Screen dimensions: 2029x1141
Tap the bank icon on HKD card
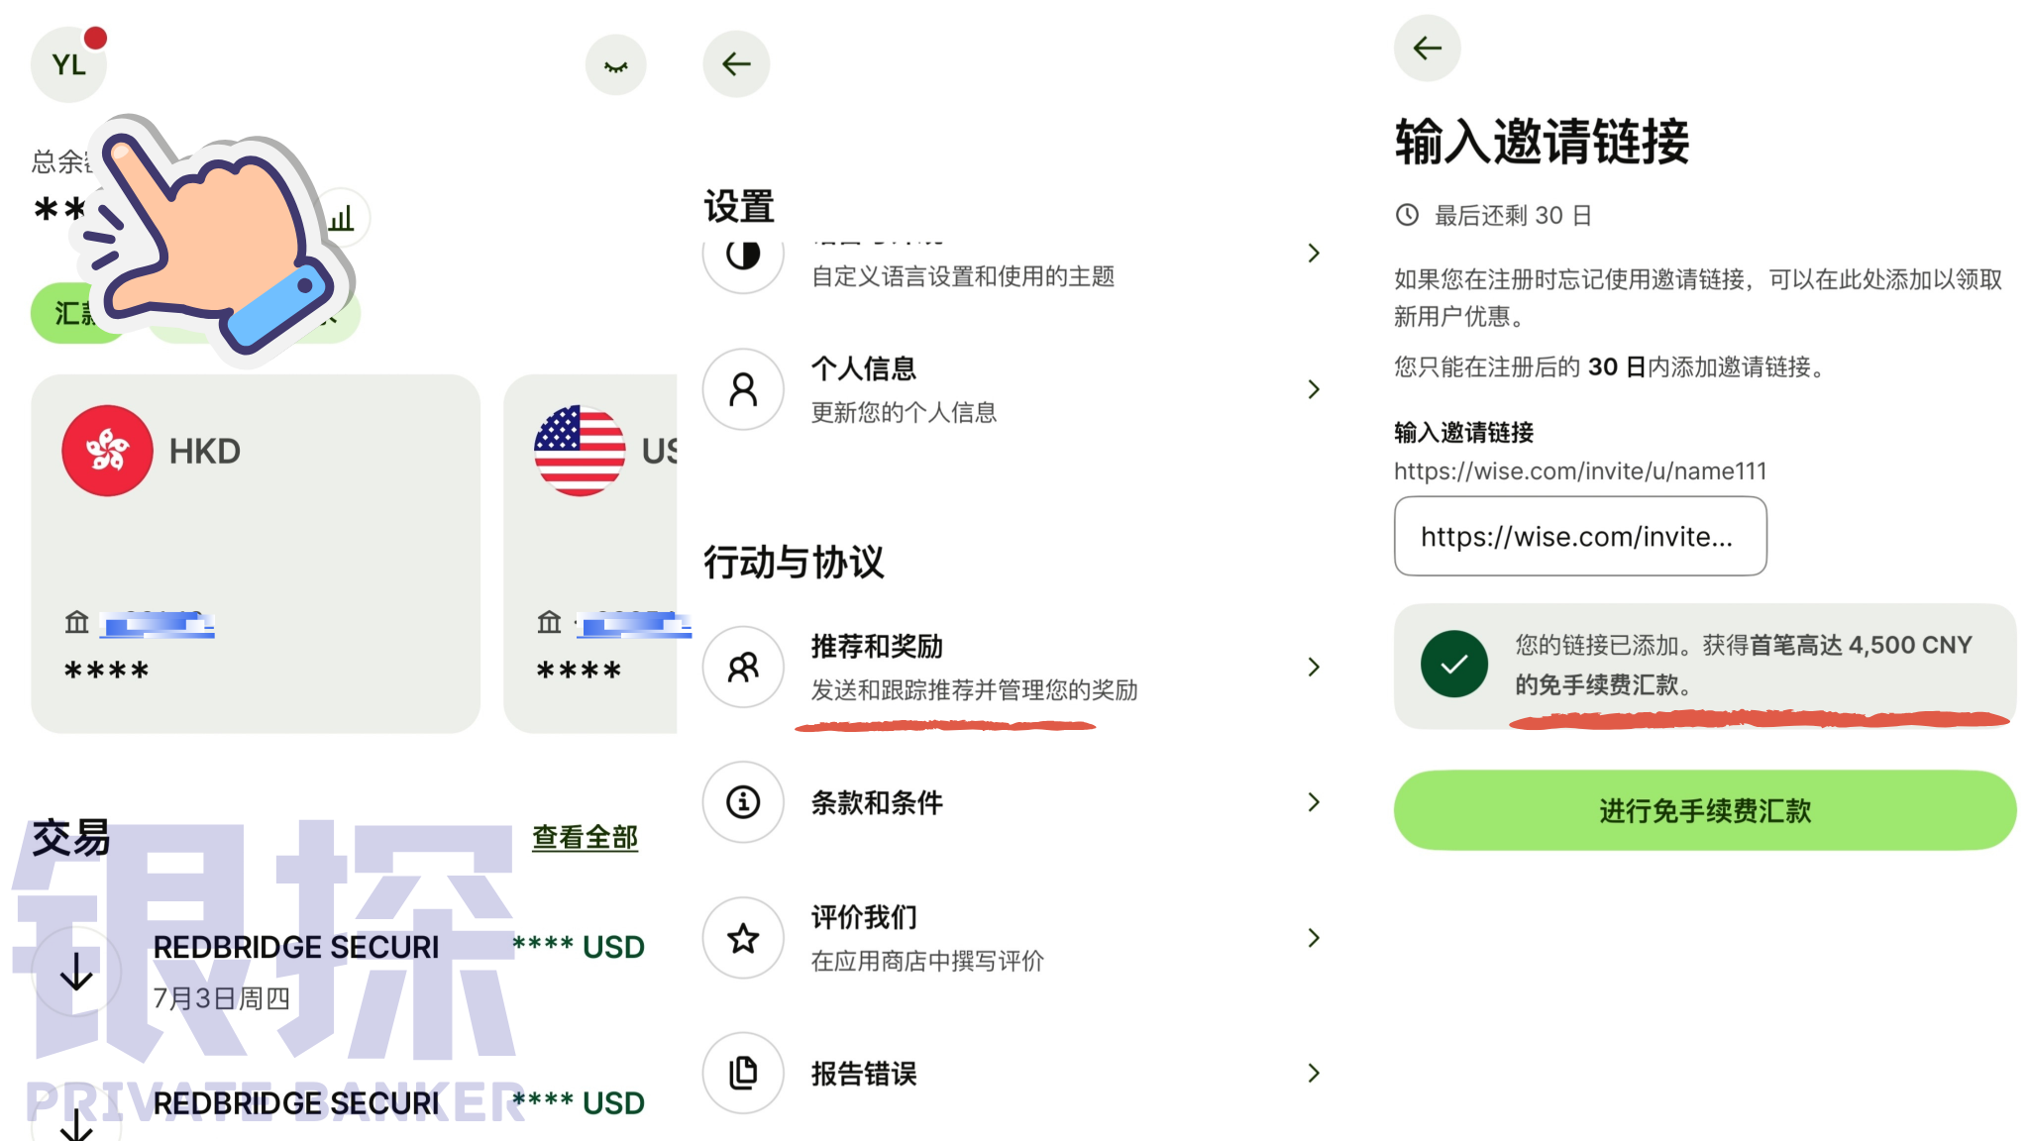(x=76, y=622)
